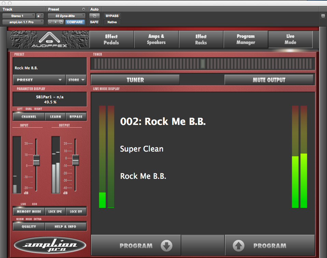The height and width of the screenshot is (258, 327).
Task: Click the 'Rock Me B.B.' line in live display
Action: [143, 176]
